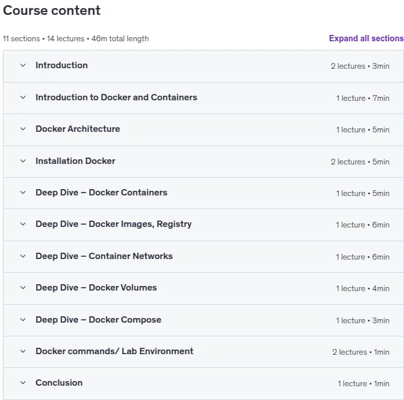Expand chevron for Deep Dive – Docker Images, Registry
The image size is (404, 400).
[x=23, y=223]
